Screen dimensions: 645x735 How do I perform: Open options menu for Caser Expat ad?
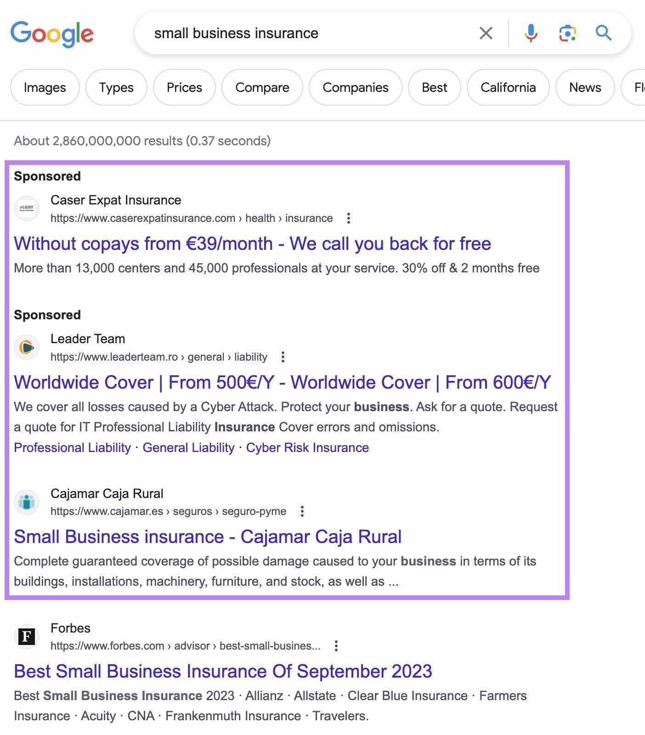click(349, 218)
